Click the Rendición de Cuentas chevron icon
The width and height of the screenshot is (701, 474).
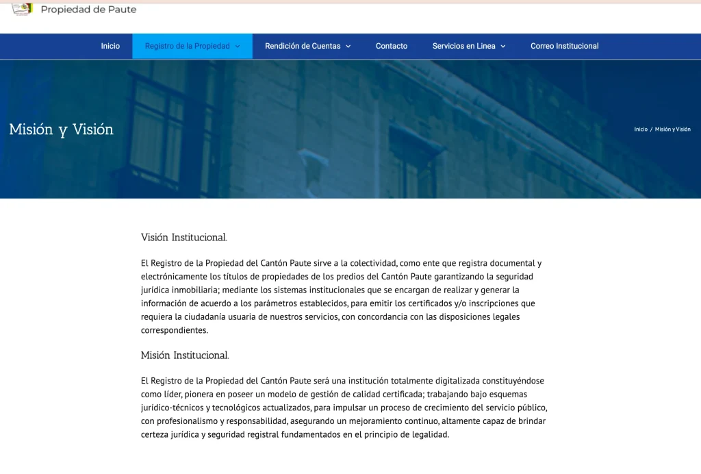(348, 46)
